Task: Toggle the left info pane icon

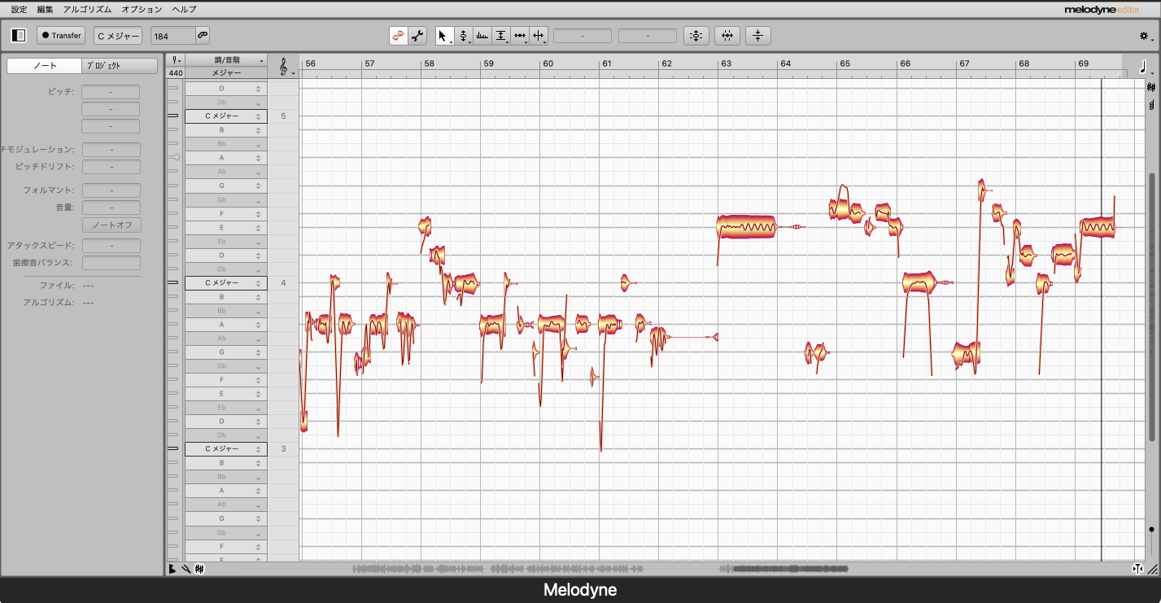Action: (19, 36)
